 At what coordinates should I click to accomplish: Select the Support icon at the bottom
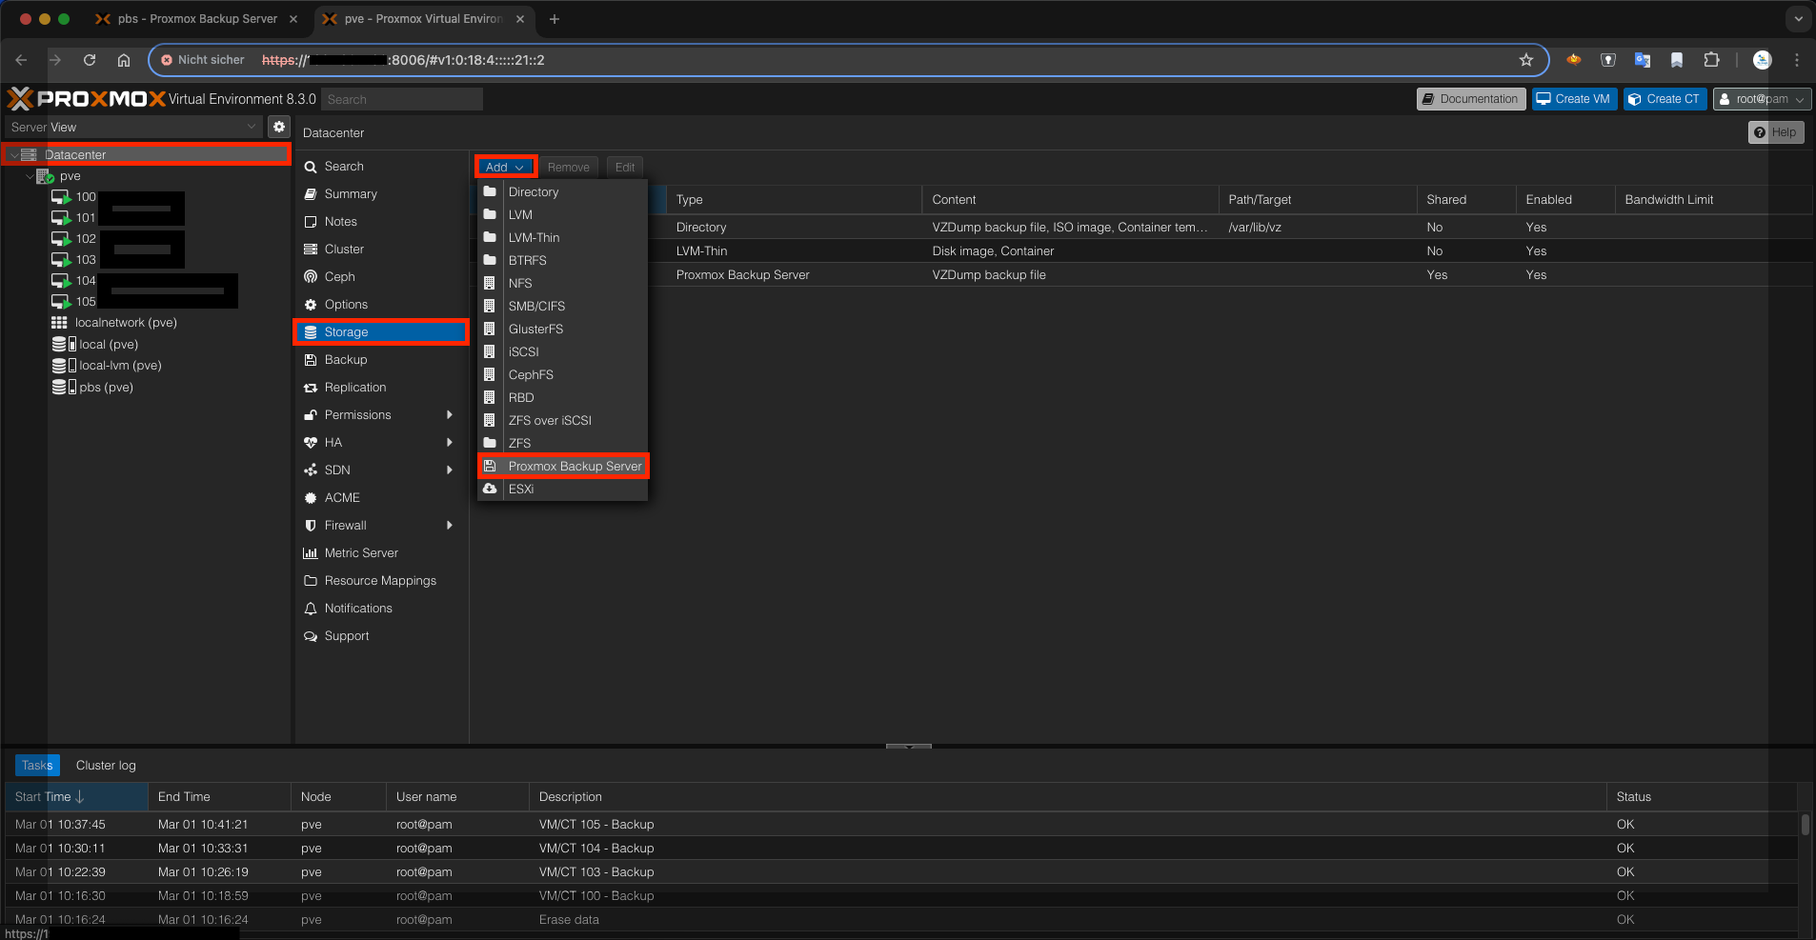pos(311,635)
